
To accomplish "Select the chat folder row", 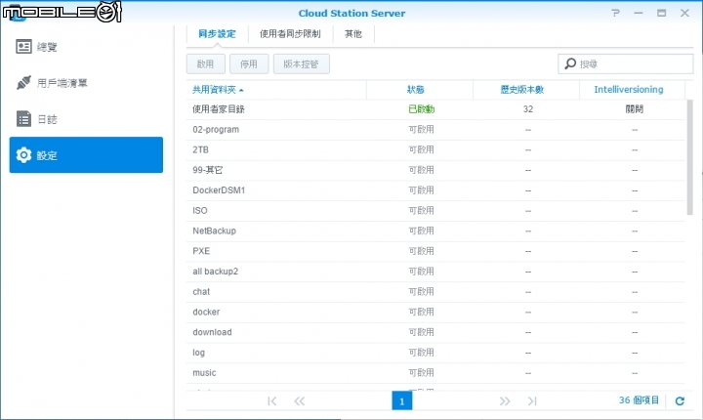I will (435, 292).
